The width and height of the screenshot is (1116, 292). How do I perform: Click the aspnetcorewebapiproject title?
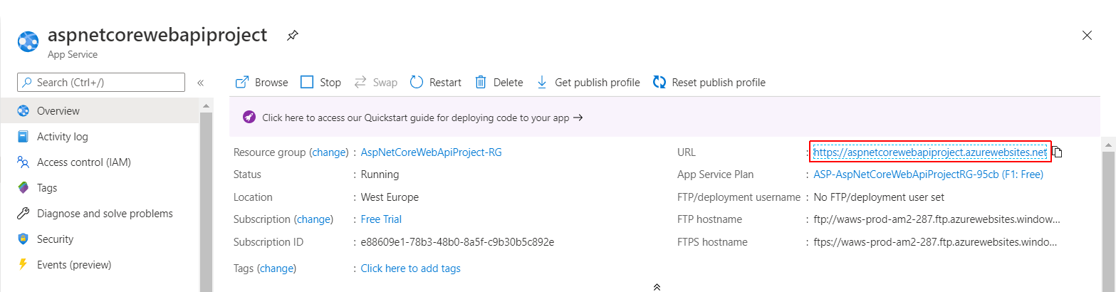point(157,35)
